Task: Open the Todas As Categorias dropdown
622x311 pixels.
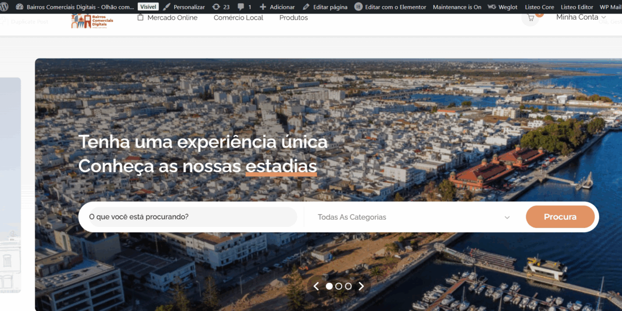Action: coord(414,217)
